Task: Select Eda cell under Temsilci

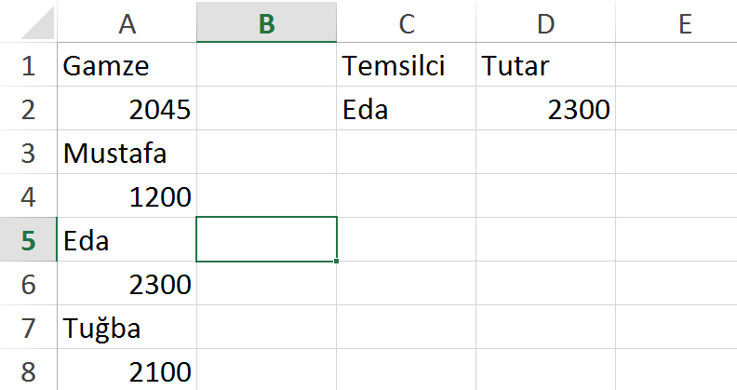Action: coord(406,110)
